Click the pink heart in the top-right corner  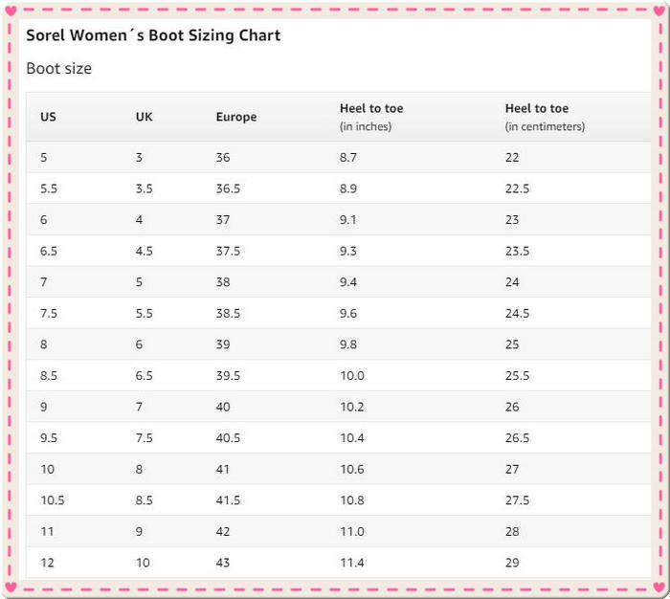tap(659, 11)
